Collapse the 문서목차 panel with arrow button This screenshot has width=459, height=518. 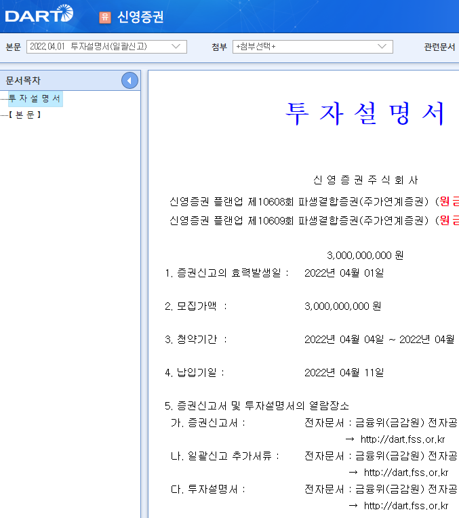[129, 80]
